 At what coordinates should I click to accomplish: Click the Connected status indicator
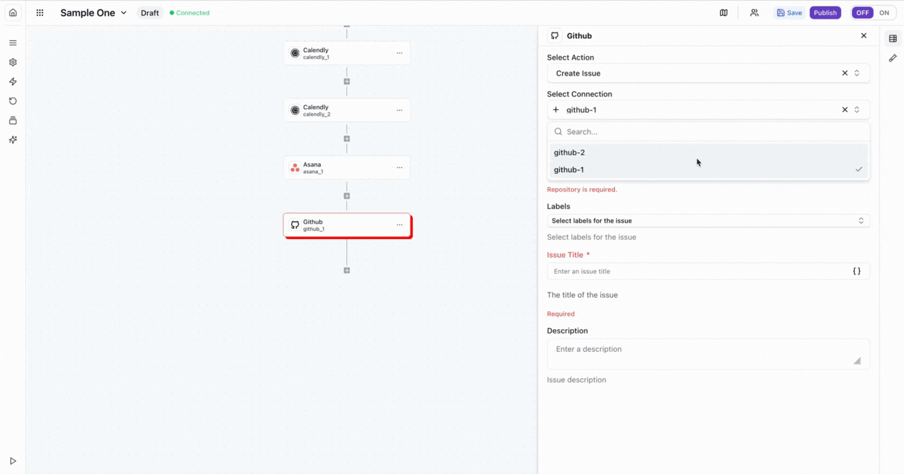coord(190,12)
